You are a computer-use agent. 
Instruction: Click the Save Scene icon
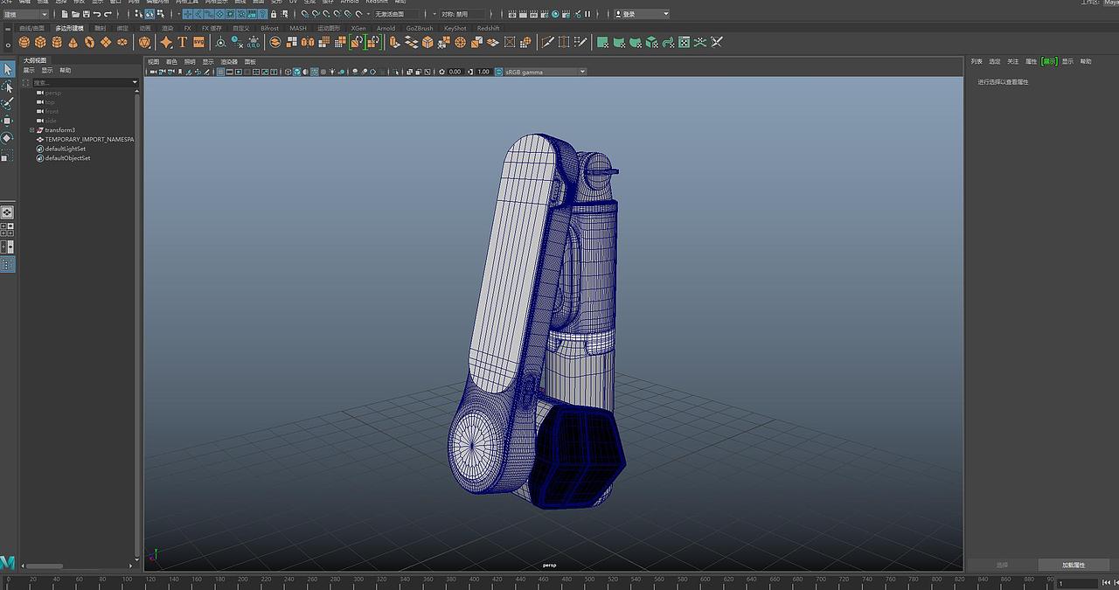[87, 14]
